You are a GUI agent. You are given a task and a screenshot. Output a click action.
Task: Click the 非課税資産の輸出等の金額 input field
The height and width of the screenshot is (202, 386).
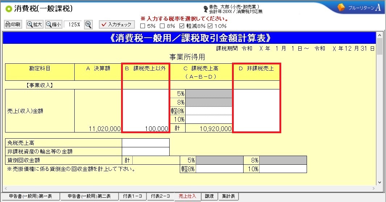pyautogui.click(x=146, y=151)
